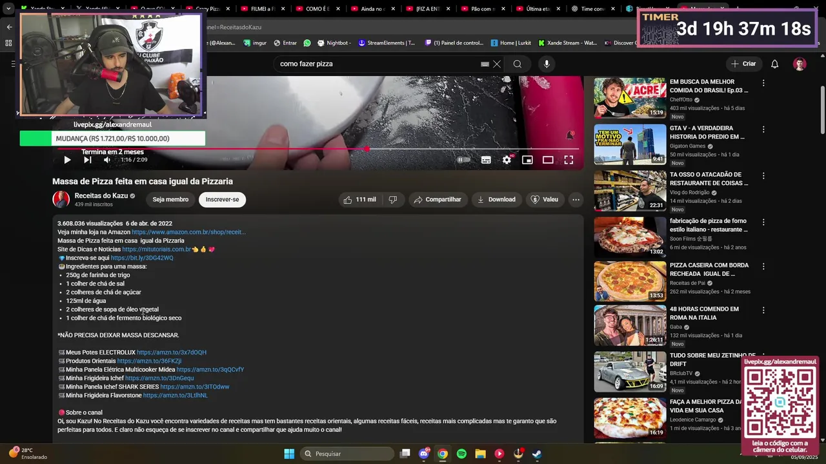Switch to 'Pão com' browser tab
This screenshot has width=826, height=464.
click(x=483, y=9)
